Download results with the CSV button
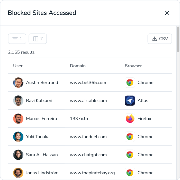This screenshot has height=180, width=180. coord(160,39)
